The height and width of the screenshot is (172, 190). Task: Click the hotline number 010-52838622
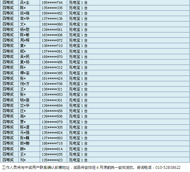click(168, 167)
